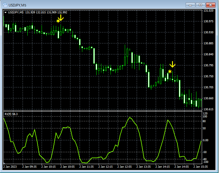Click the 130.930 price scale label
This screenshot has height=173, width=219.
(x=209, y=32)
